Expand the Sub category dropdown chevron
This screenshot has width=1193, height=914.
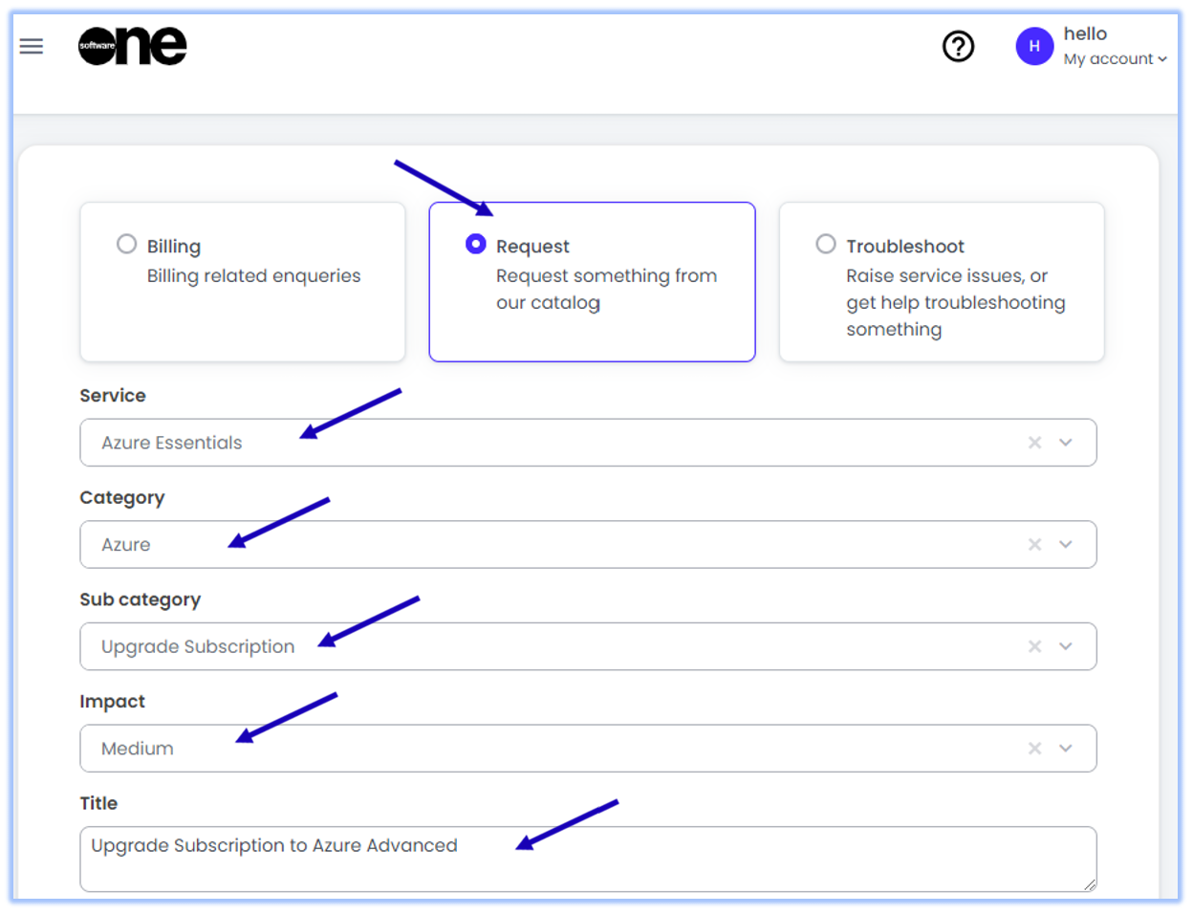1066,647
